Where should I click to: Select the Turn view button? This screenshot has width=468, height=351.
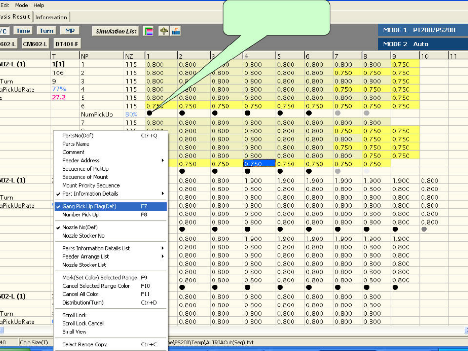click(46, 31)
